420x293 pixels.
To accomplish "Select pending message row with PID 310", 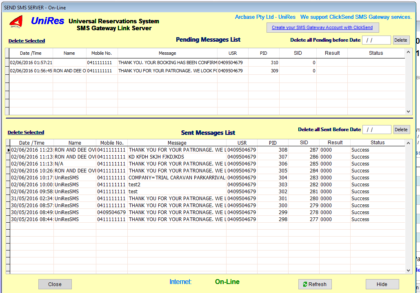I will (x=167, y=63).
